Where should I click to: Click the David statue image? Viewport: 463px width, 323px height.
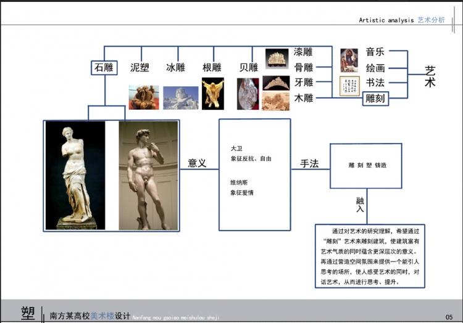149,175
